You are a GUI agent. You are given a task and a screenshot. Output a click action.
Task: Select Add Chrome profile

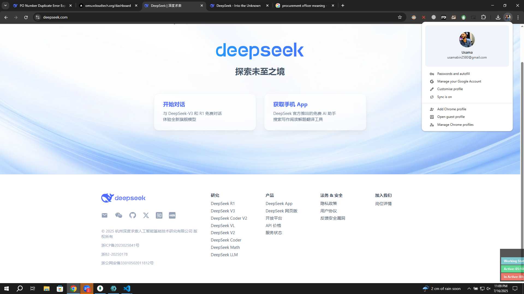(x=467, y=109)
